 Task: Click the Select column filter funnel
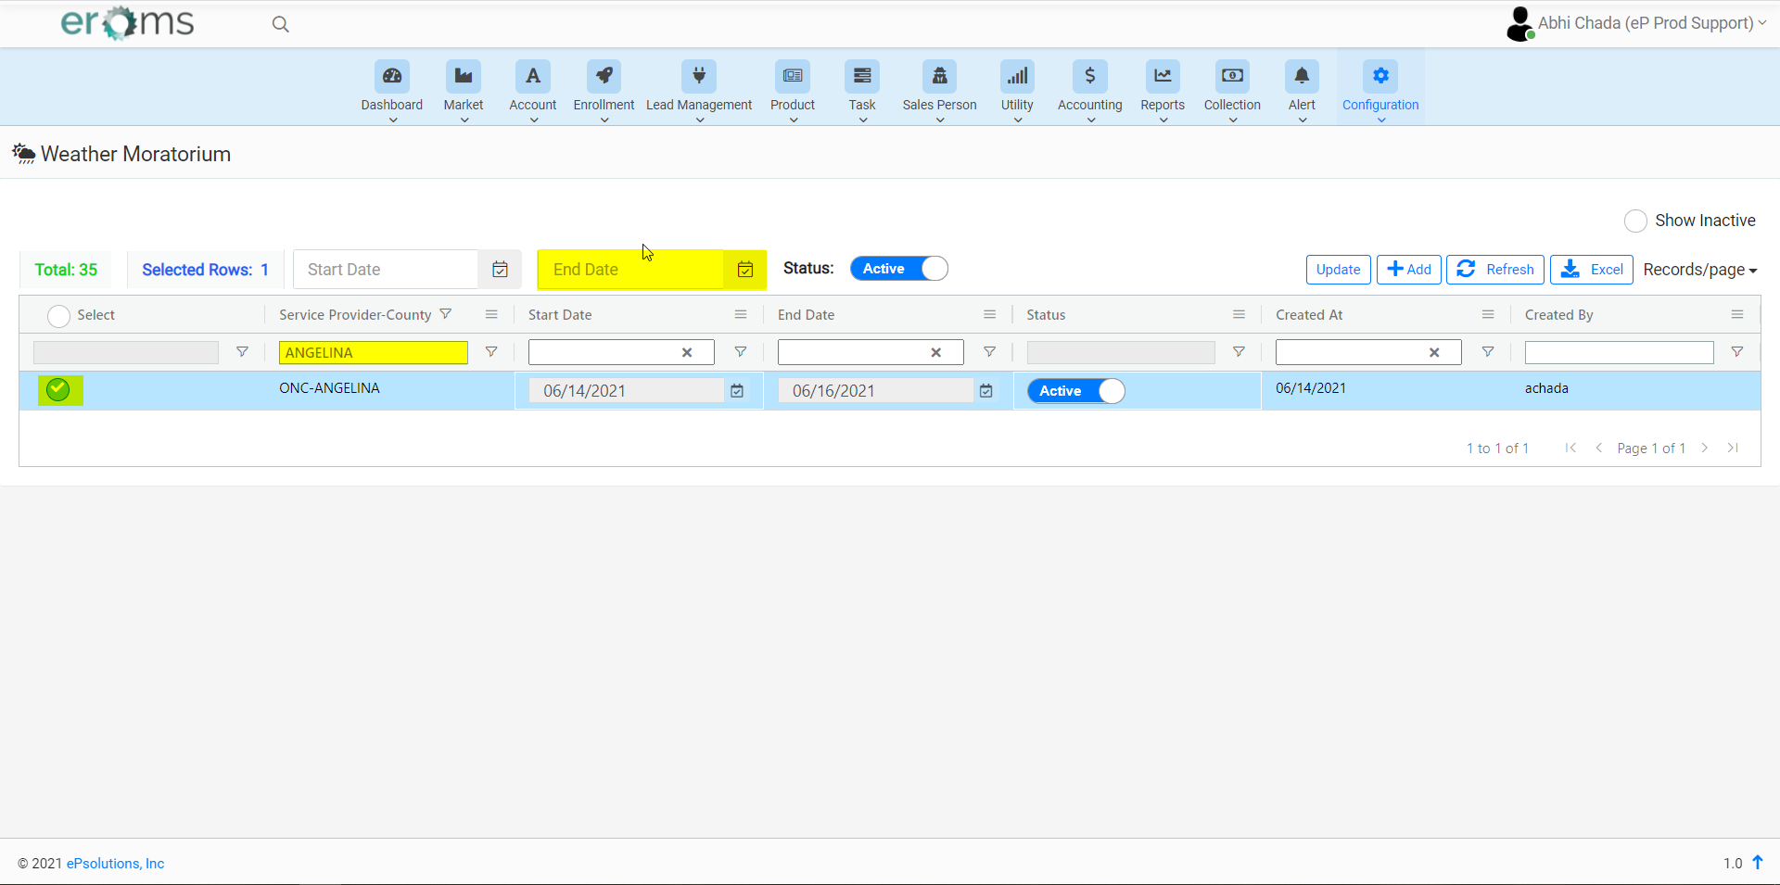point(242,352)
